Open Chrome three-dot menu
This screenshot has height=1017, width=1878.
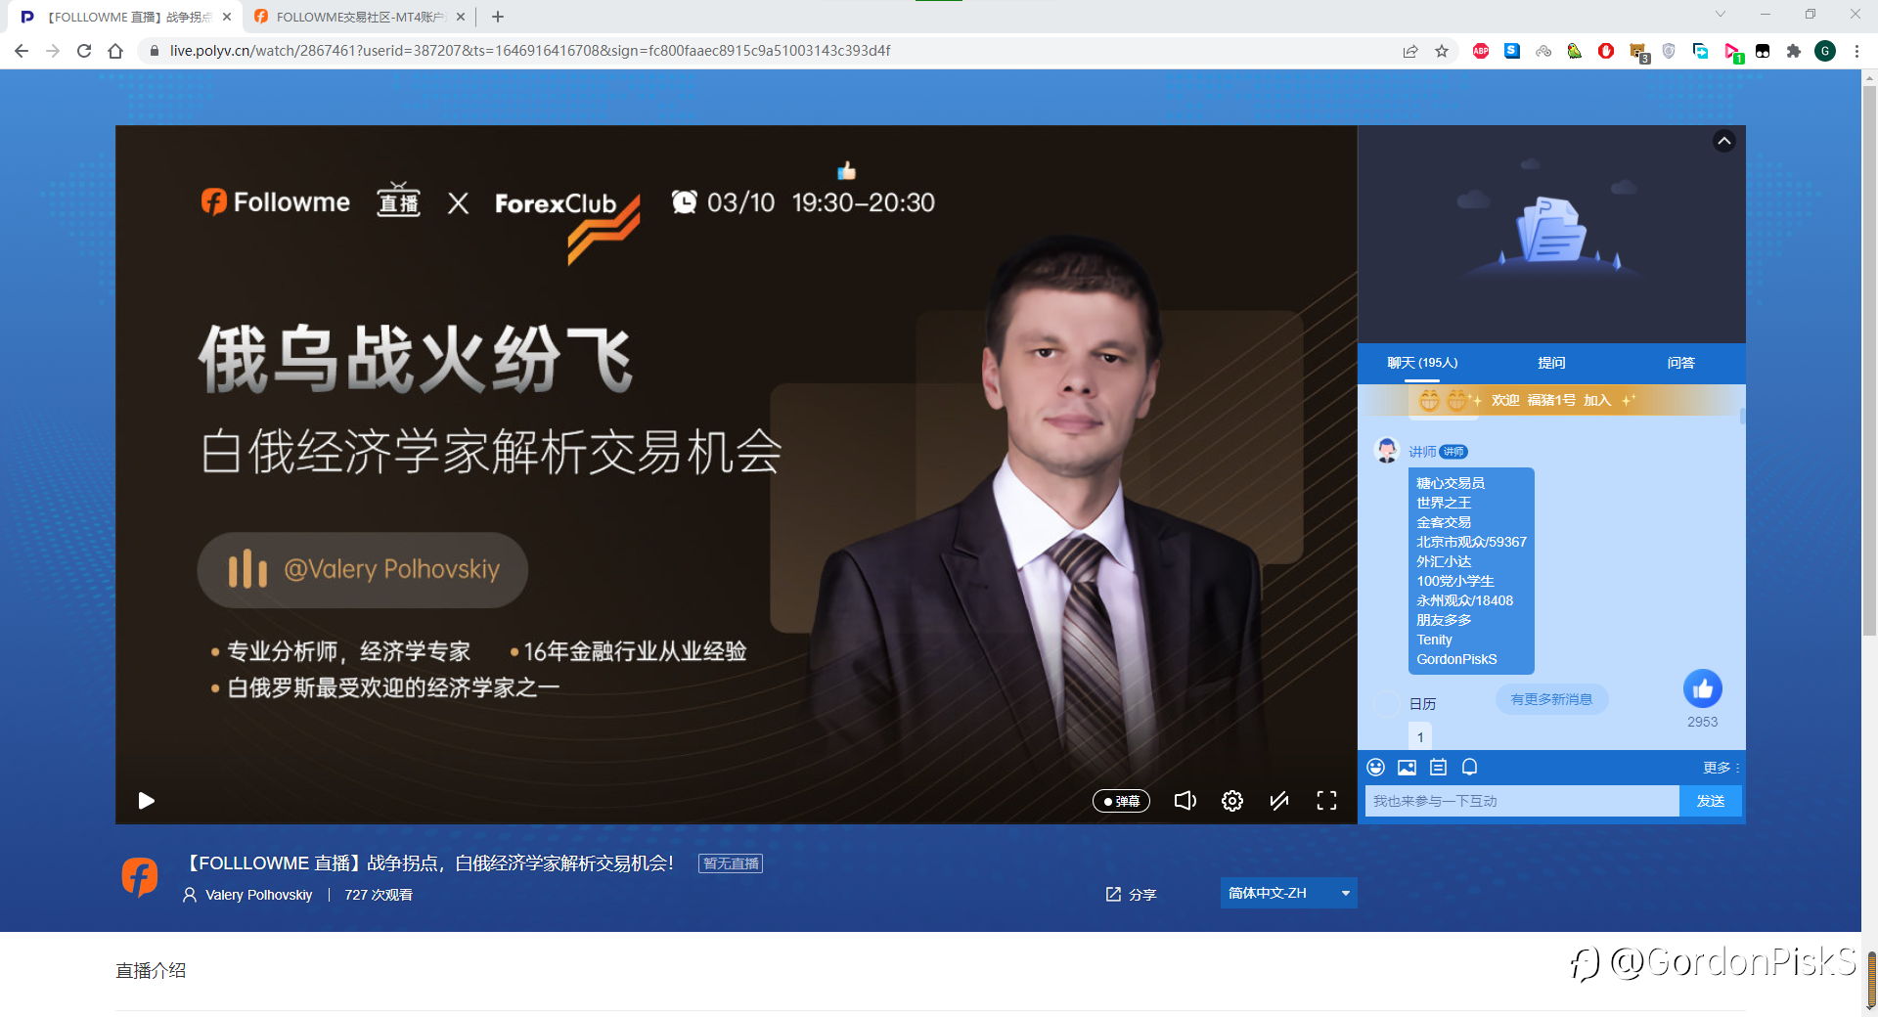pos(1856,51)
